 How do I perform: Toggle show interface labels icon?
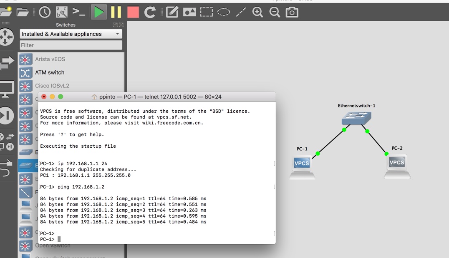pyautogui.click(x=62, y=12)
